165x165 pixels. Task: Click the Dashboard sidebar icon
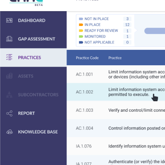click(x=9, y=20)
